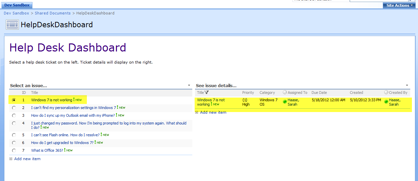
Task: Switch to the Dev Sandbox tab
Action: pyautogui.click(x=17, y=5)
